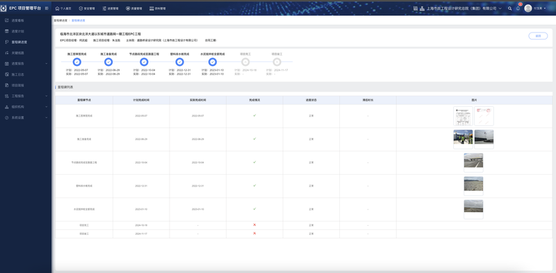This screenshot has height=273, width=556.
Task: Click the 2024-10-18 date cell in milestone table
Action: pos(141,225)
